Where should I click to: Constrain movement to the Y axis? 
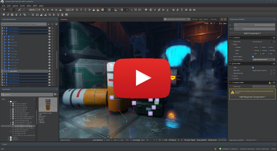pos(81,10)
